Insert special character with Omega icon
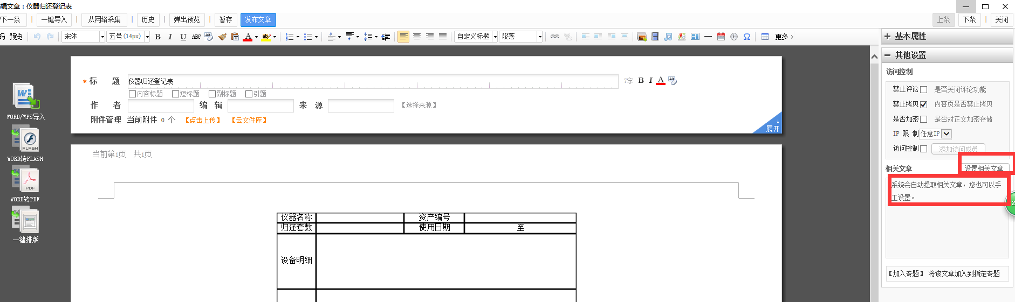1015x302 pixels. tap(747, 37)
